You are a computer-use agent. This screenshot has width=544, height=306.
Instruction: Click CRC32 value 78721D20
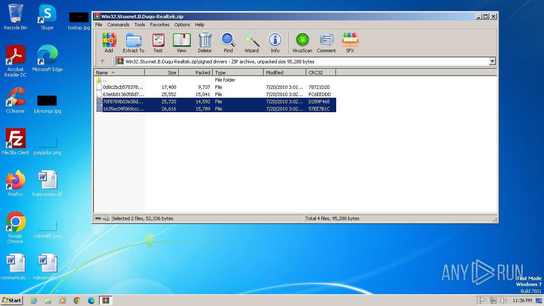pyautogui.click(x=319, y=87)
